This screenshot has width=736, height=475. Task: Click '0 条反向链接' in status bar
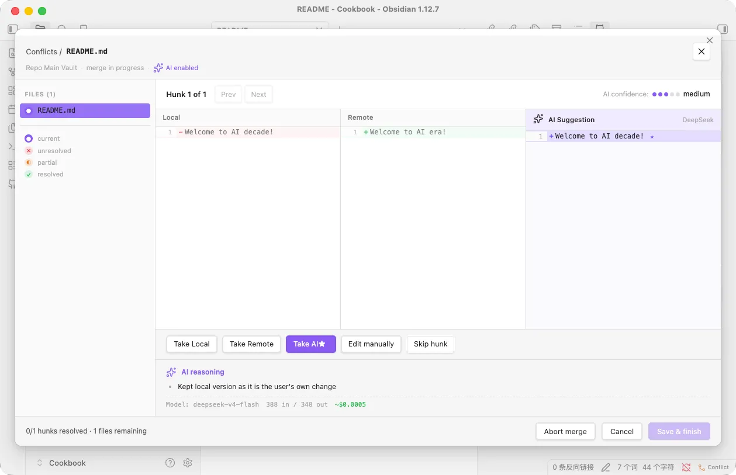tap(573, 467)
